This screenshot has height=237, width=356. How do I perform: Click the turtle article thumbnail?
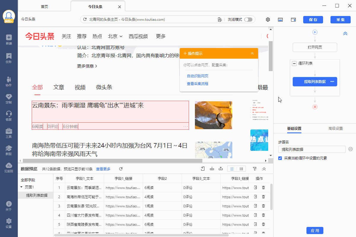(214, 115)
